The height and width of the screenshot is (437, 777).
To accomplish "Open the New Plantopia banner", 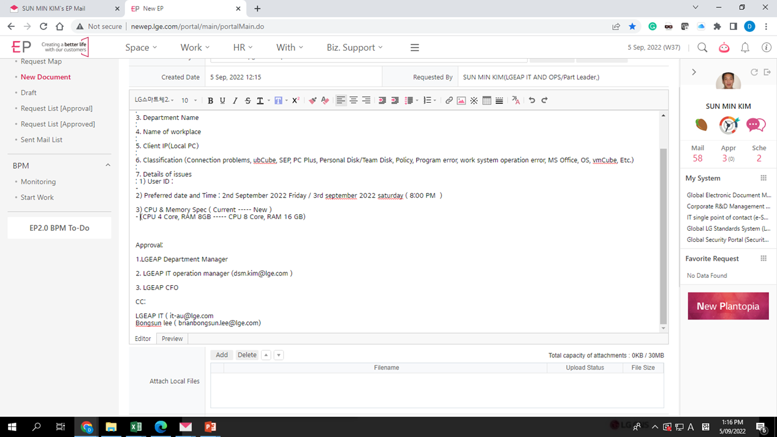I will pyautogui.click(x=728, y=306).
